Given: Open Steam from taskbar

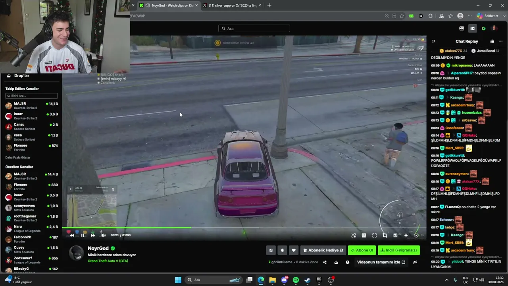Looking at the screenshot, I should click(x=307, y=280).
